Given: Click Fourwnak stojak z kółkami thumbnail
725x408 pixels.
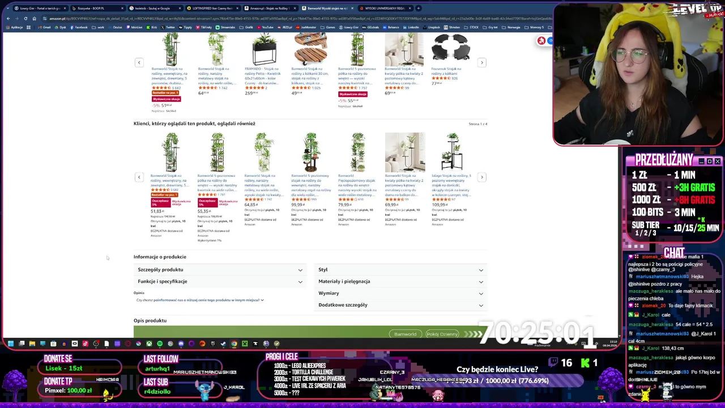Looking at the screenshot, I should (451, 48).
